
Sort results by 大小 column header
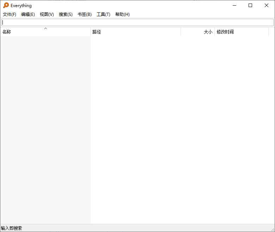pyautogui.click(x=198, y=32)
